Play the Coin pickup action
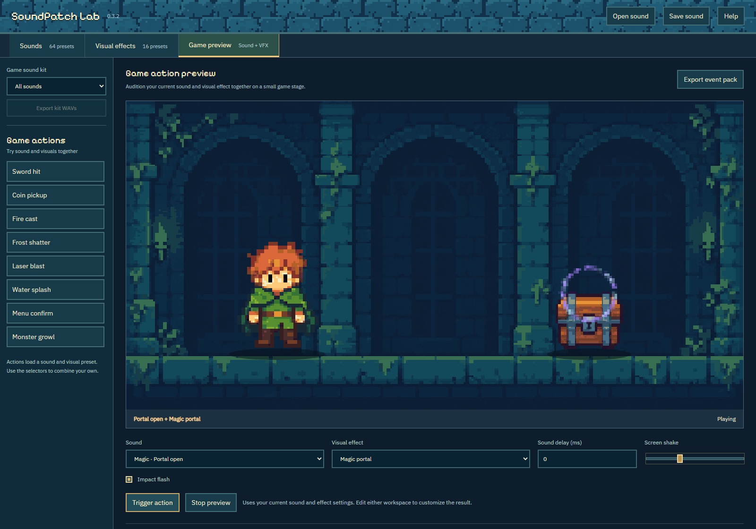 [55, 195]
